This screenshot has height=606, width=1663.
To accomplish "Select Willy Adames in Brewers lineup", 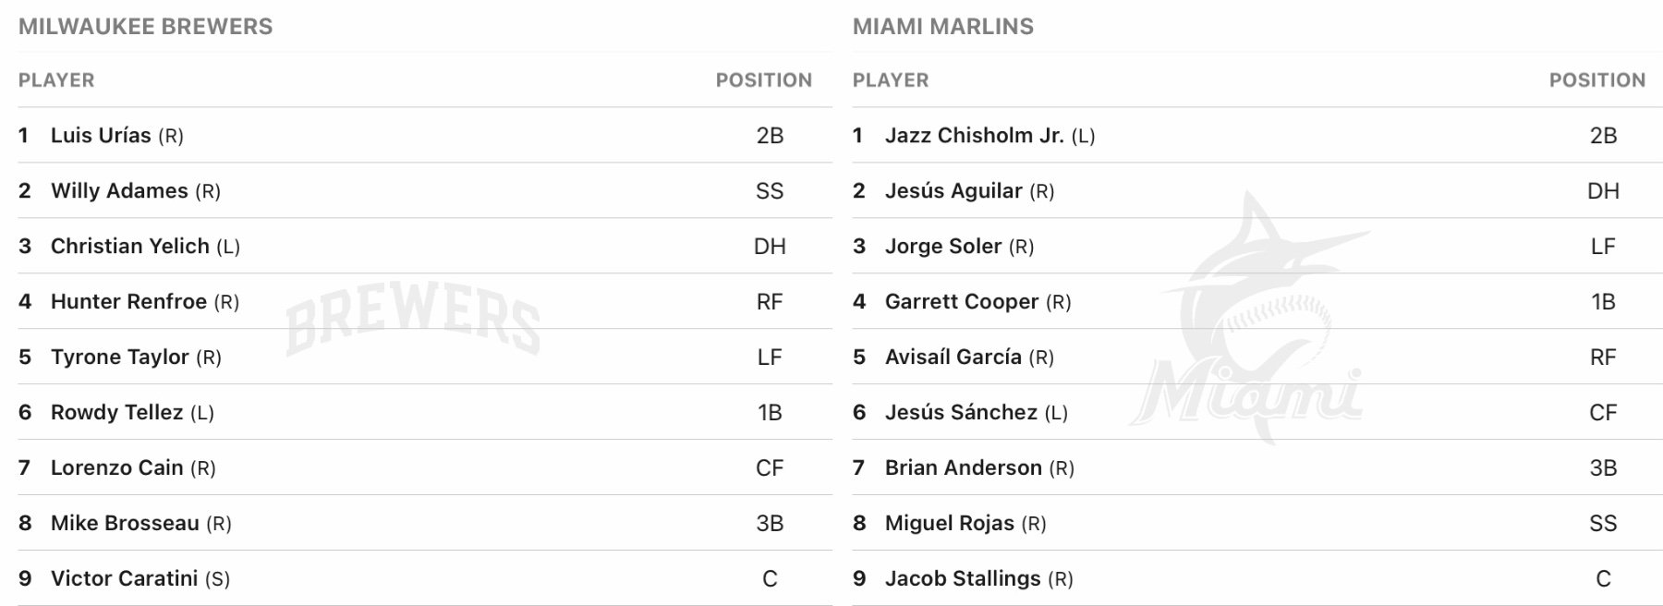I will coord(119,191).
